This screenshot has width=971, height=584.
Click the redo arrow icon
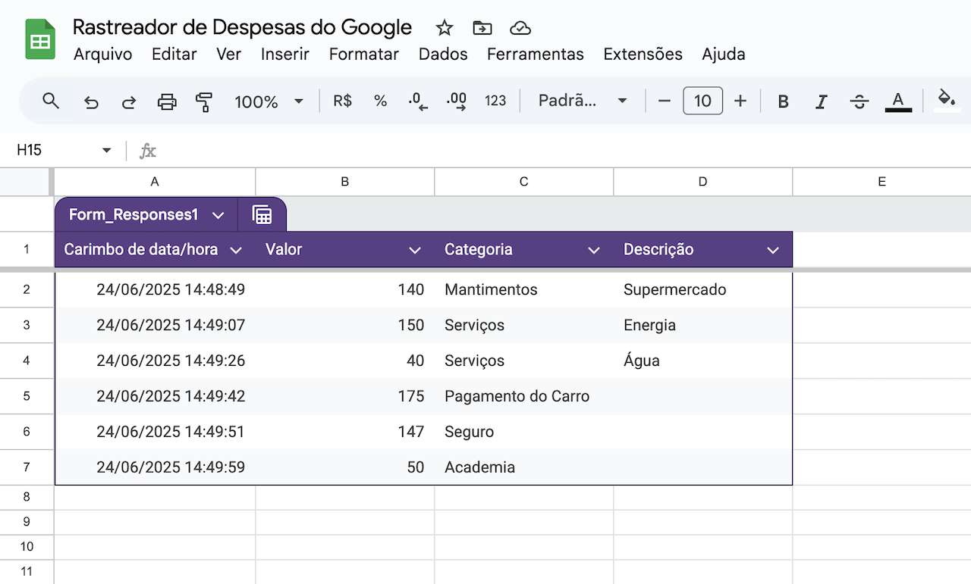click(129, 101)
